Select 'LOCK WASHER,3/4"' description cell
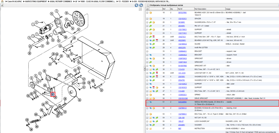This screenshot has height=133, width=279. click(x=201, y=121)
